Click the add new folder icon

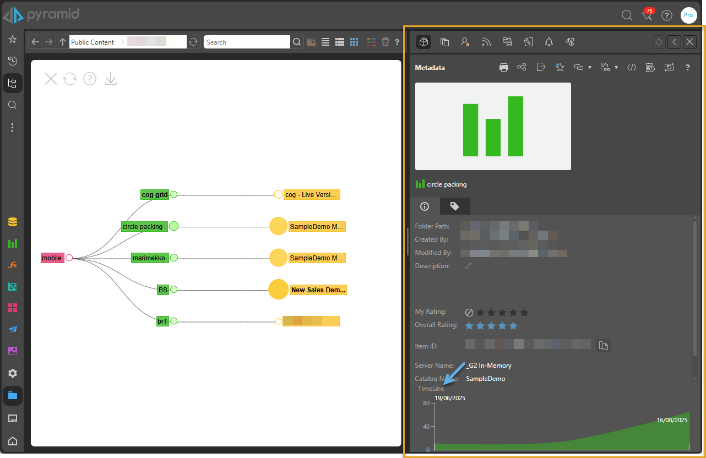coord(311,42)
